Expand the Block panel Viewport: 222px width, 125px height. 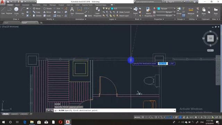click(x=138, y=19)
